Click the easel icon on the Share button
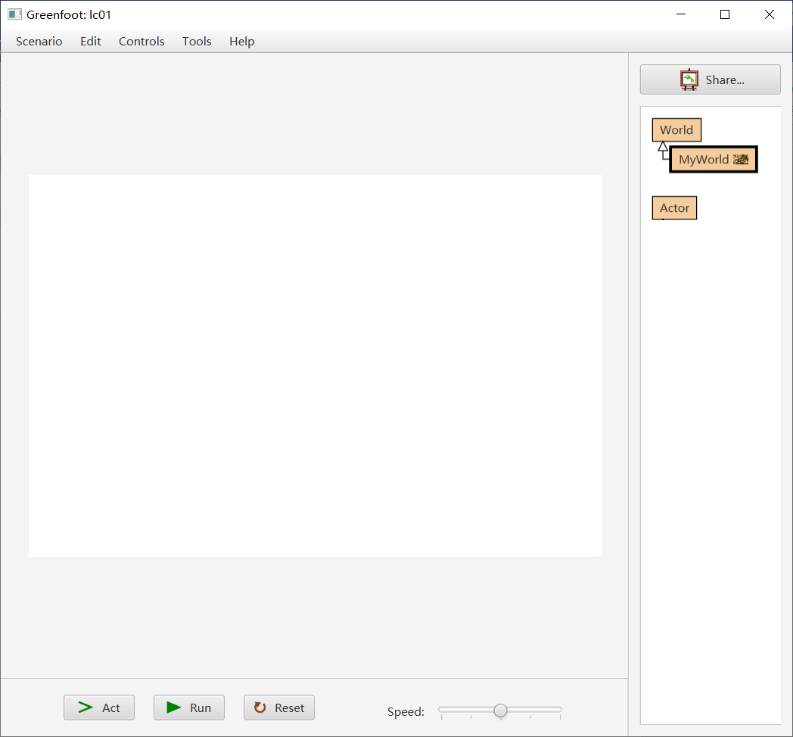Image resolution: width=793 pixels, height=737 pixels. pos(689,79)
